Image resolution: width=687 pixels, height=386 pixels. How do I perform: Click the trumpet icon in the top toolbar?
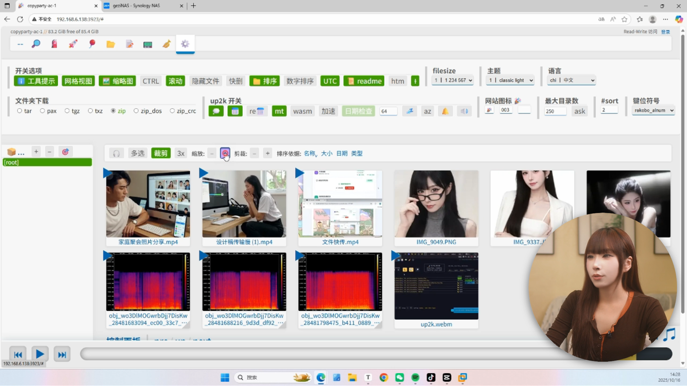click(167, 44)
